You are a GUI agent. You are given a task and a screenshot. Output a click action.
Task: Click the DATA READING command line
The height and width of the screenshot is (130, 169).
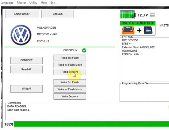(x=17, y=106)
